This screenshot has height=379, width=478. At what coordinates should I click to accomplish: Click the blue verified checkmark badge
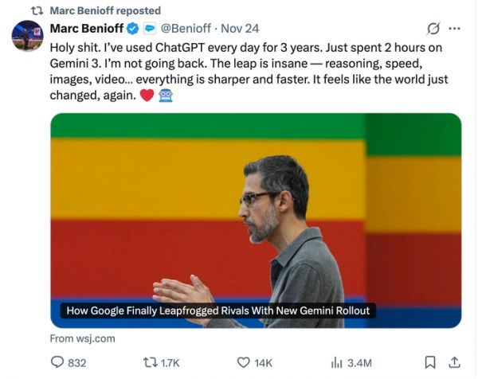(133, 29)
